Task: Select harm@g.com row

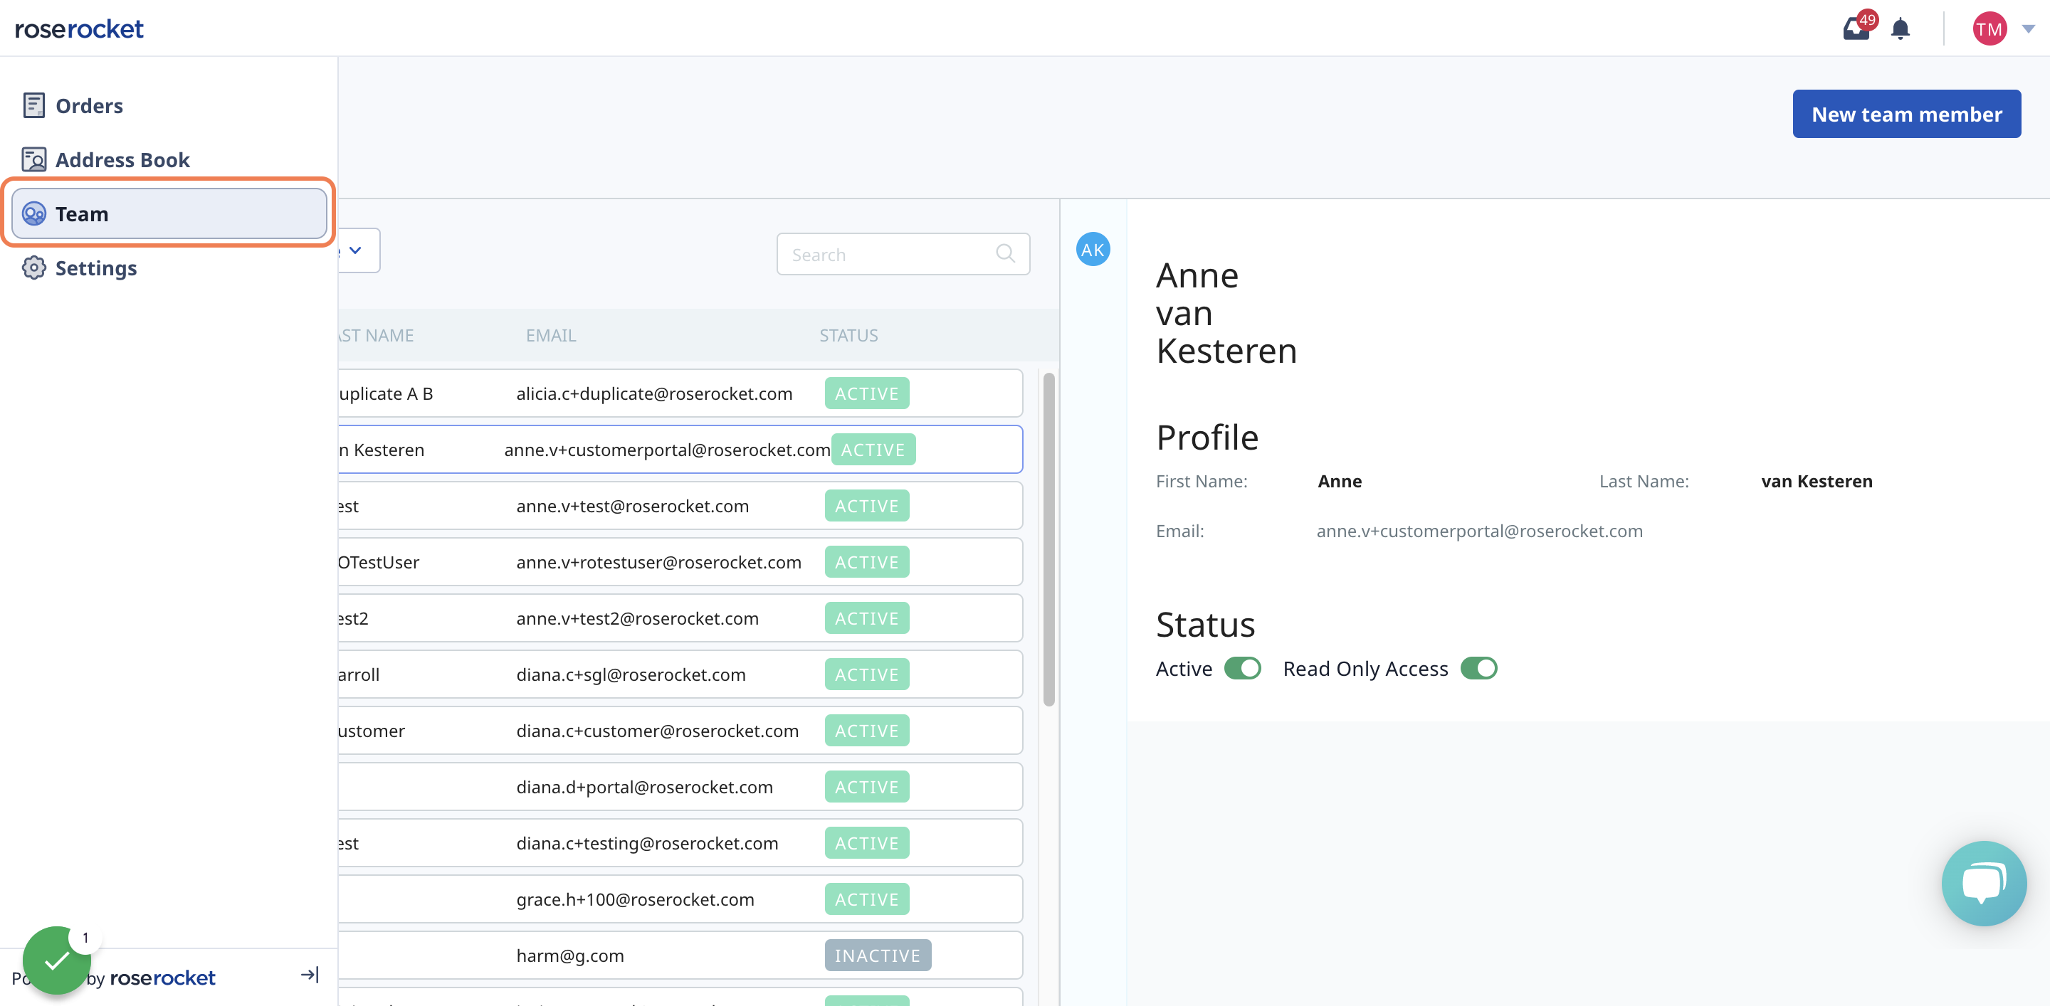Action: point(680,955)
